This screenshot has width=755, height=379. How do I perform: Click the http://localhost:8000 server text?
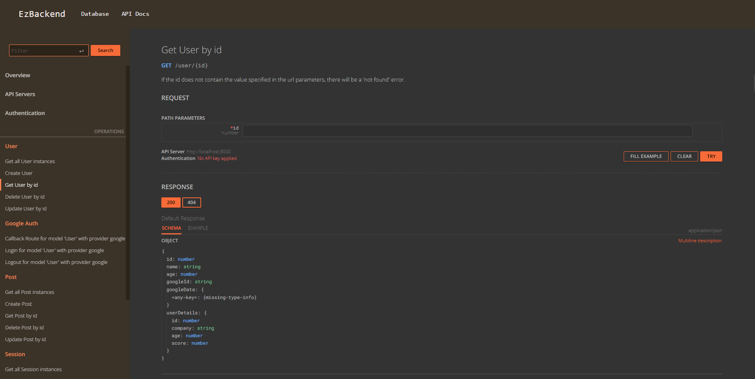[209, 152]
